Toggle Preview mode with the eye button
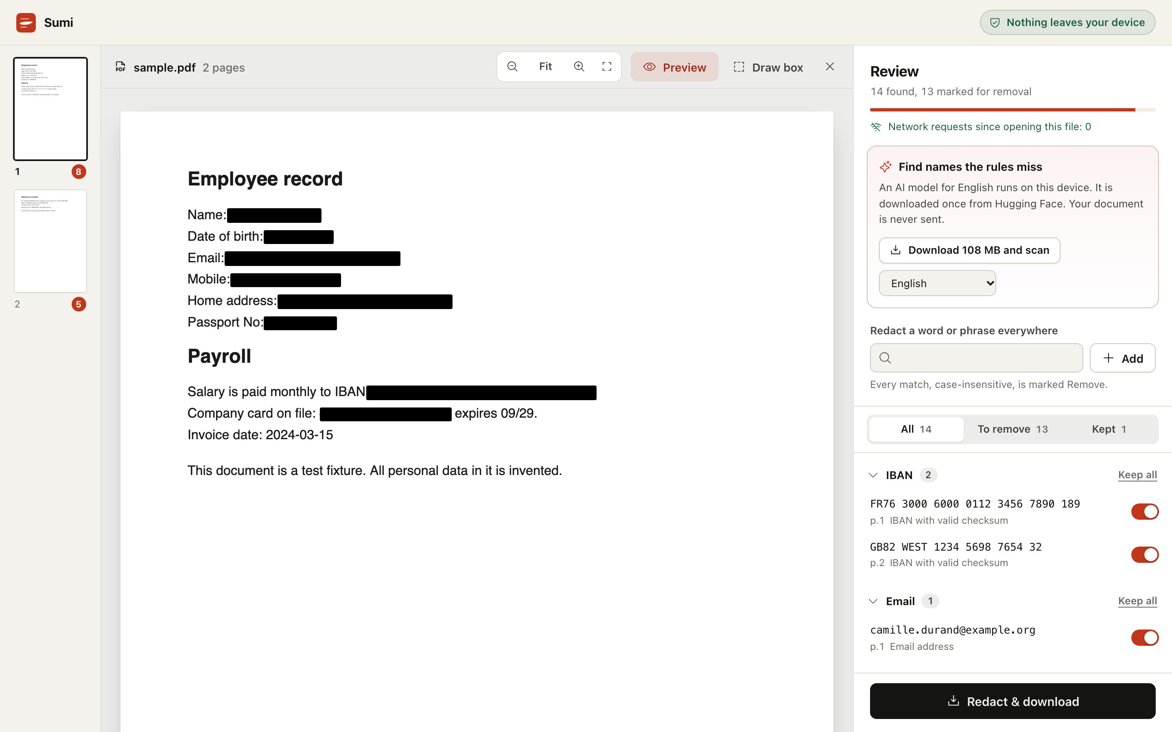The image size is (1172, 732). tap(674, 67)
